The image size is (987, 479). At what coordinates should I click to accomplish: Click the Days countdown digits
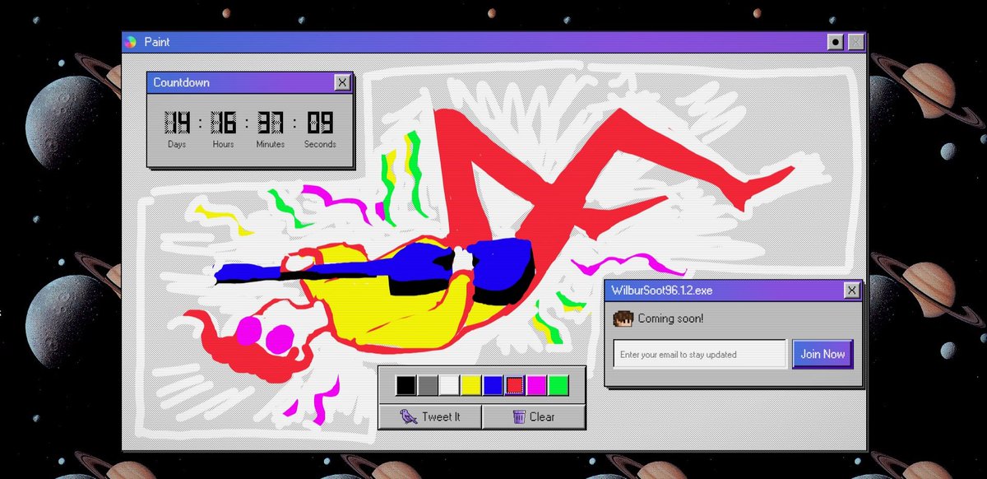click(x=177, y=123)
